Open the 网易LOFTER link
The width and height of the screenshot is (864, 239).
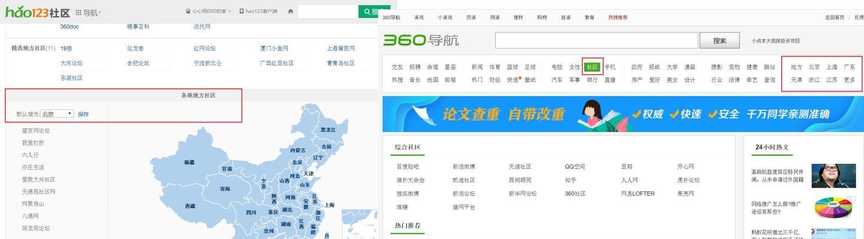click(638, 194)
